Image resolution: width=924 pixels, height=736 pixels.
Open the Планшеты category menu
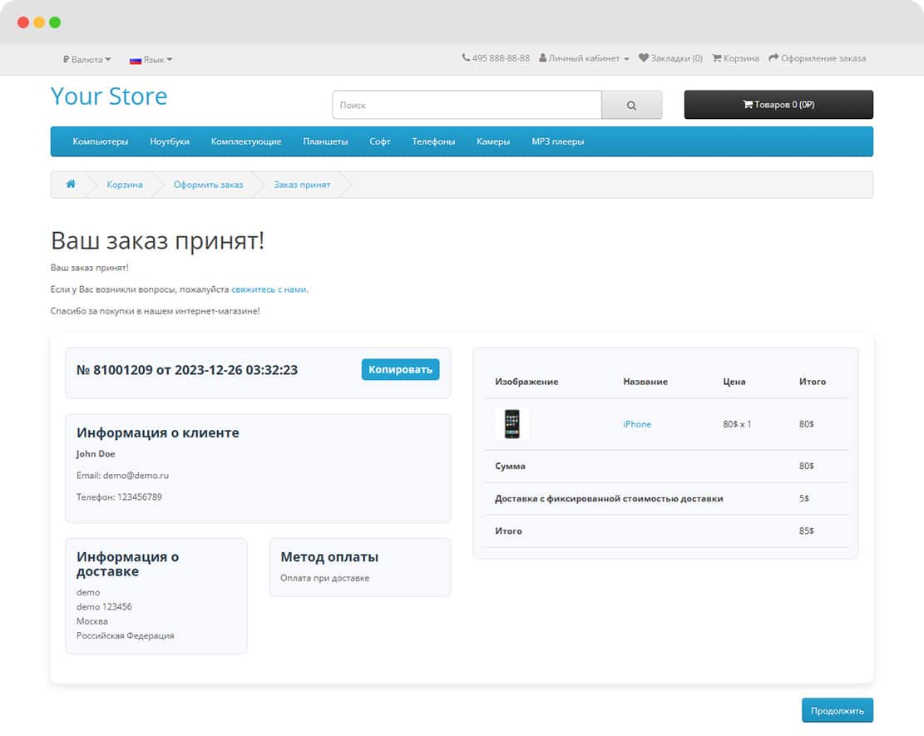(325, 141)
